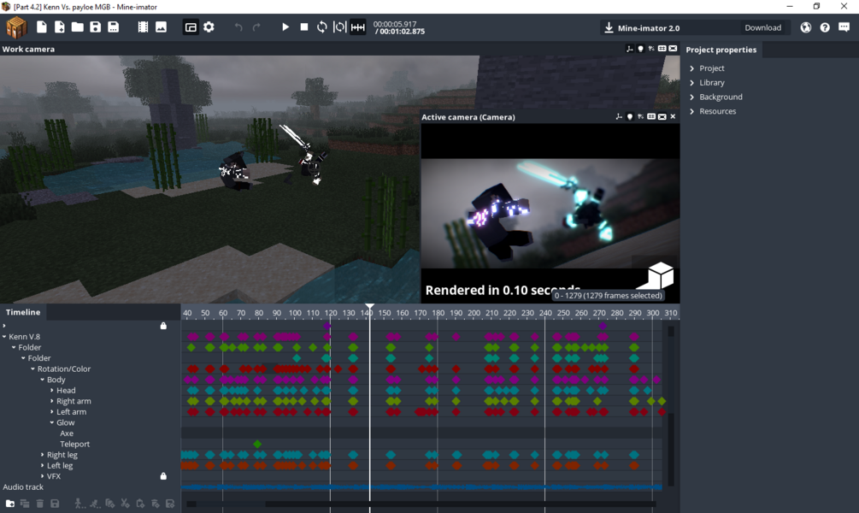Collapse the Kenn V.8 tree item
This screenshot has width=859, height=513.
pos(4,337)
